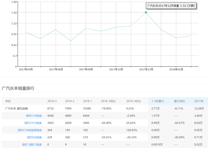Click the 2017年08月 x-axis label
The width and height of the screenshot is (208, 148).
click(86, 69)
